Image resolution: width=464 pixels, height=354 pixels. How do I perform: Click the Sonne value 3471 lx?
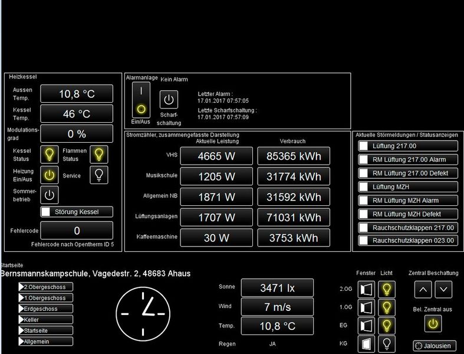click(277, 288)
